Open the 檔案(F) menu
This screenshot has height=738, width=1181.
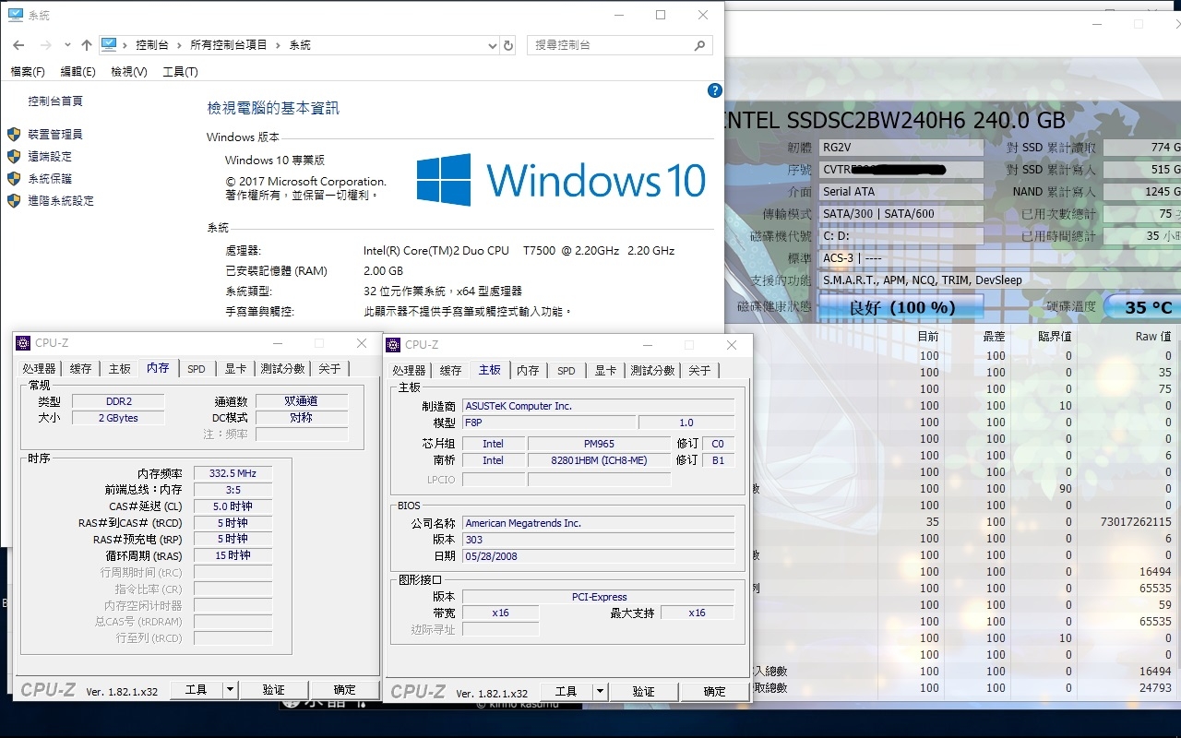tap(28, 72)
